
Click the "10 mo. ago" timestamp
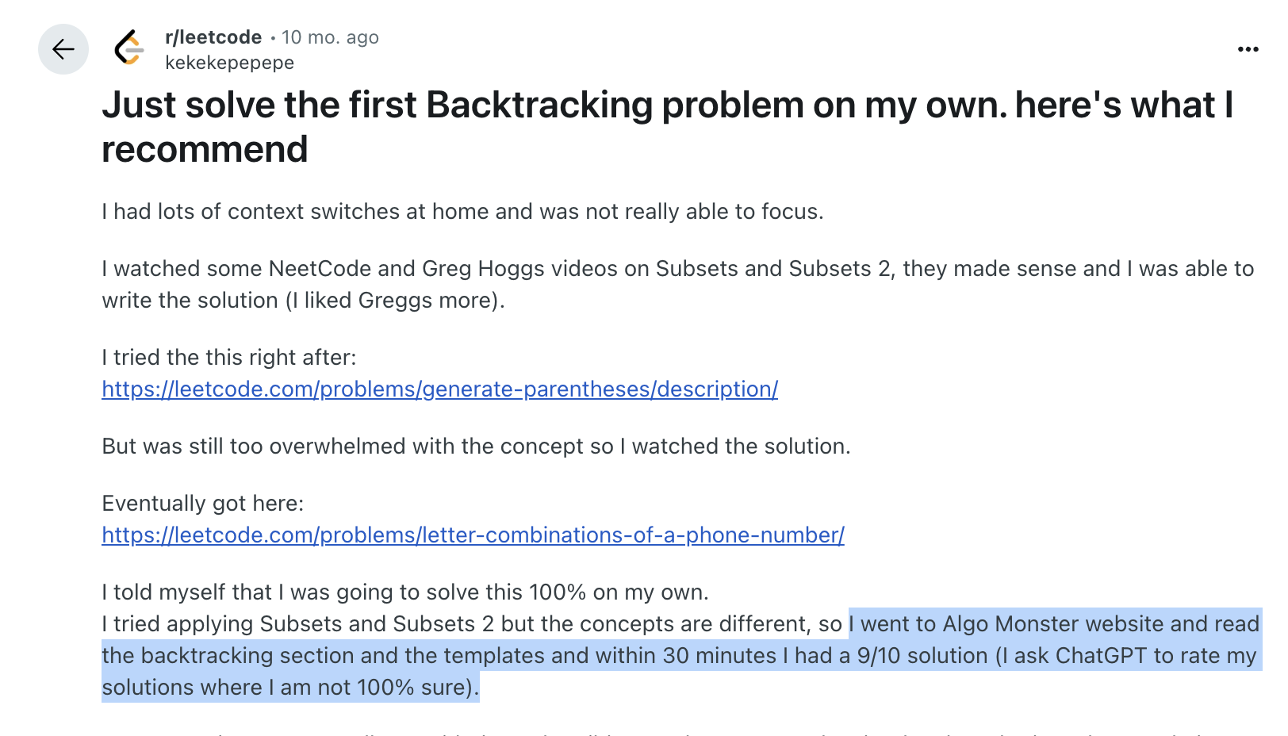(x=330, y=37)
